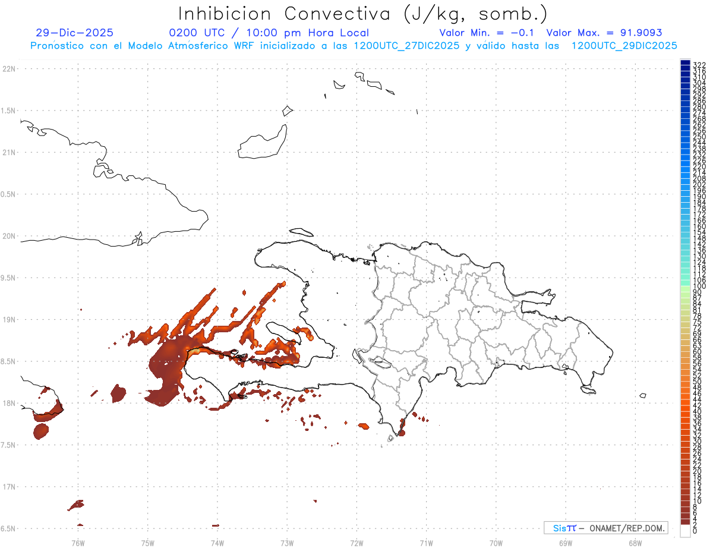Click the '20N' latitude label

click(8, 236)
